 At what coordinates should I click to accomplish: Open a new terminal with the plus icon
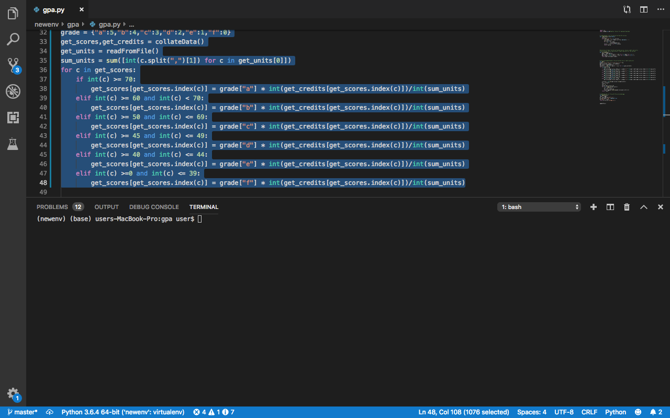593,207
